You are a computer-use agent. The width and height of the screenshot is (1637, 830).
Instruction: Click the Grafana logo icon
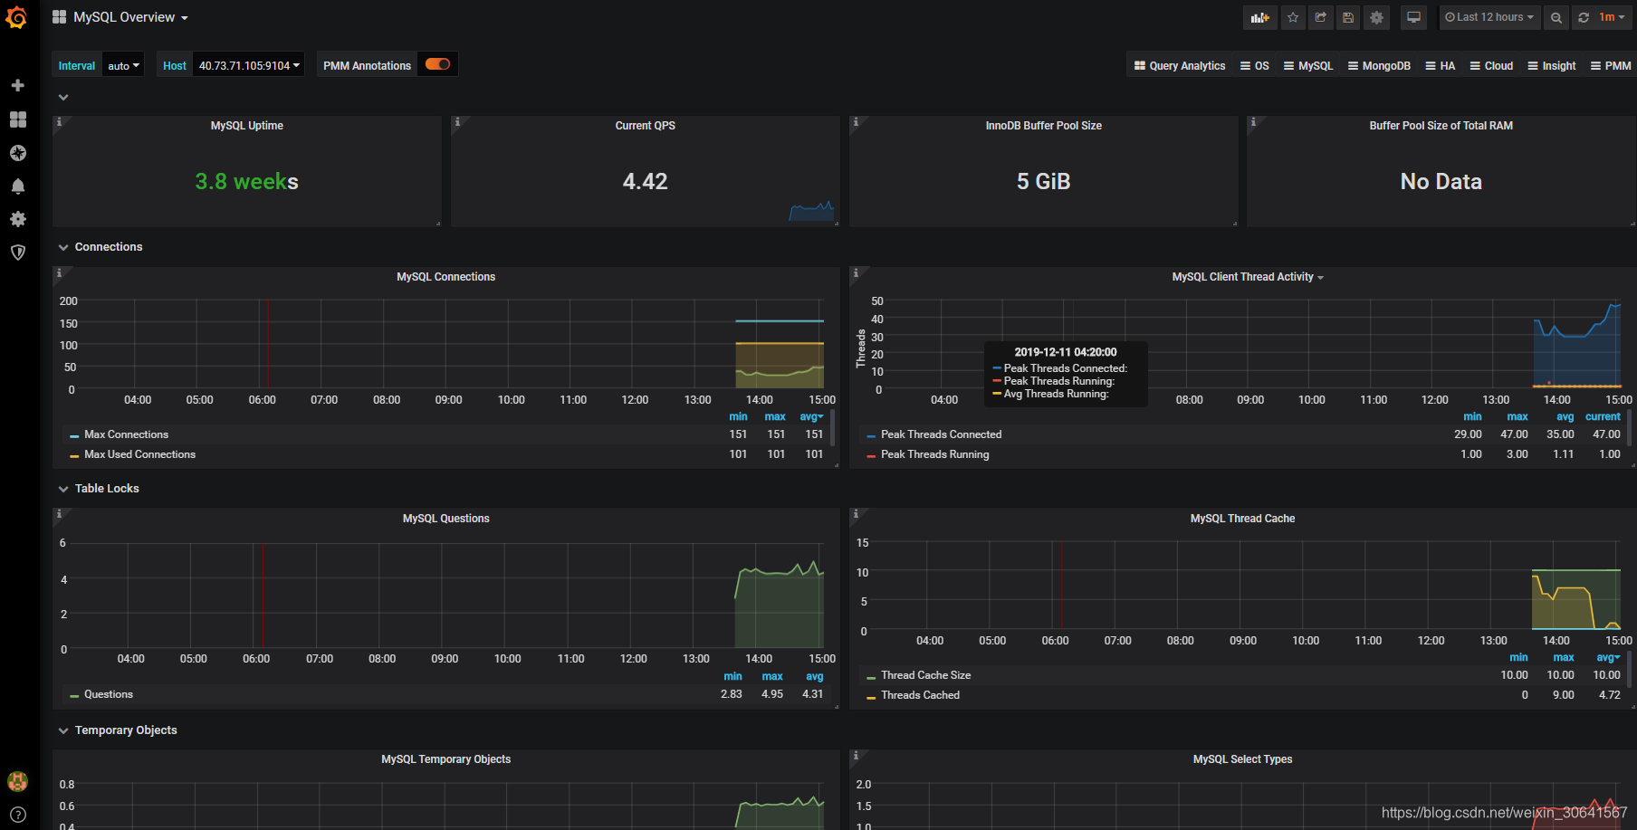(16, 17)
